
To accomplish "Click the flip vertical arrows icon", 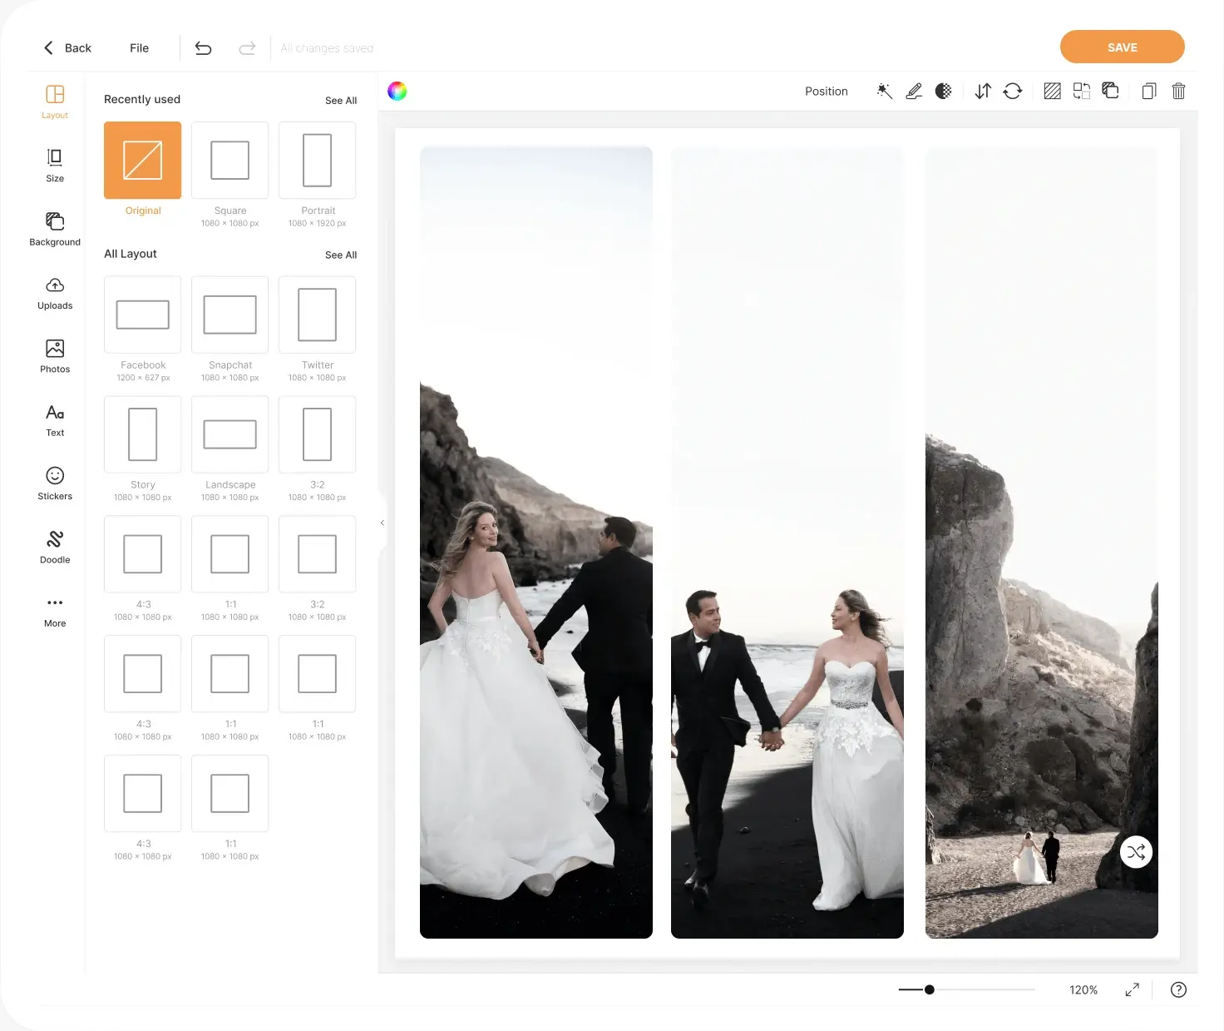I will click(x=982, y=91).
